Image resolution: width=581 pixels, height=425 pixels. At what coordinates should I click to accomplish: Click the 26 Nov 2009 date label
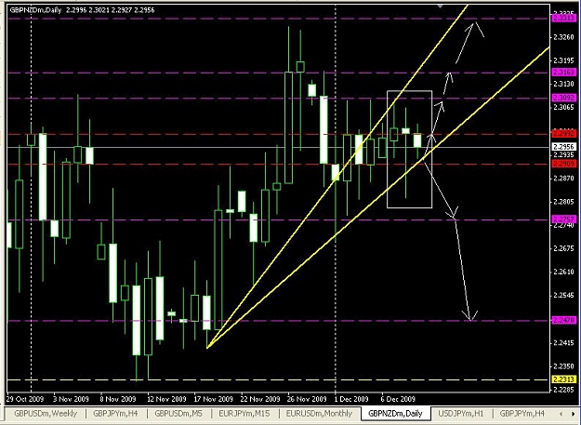(307, 399)
